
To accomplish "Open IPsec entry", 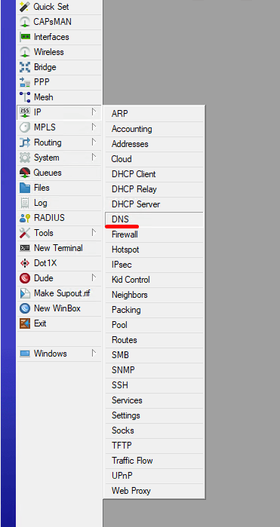I will pos(155,265).
